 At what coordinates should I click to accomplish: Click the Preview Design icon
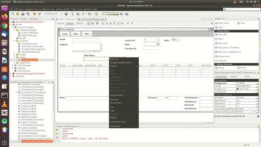tap(97, 24)
